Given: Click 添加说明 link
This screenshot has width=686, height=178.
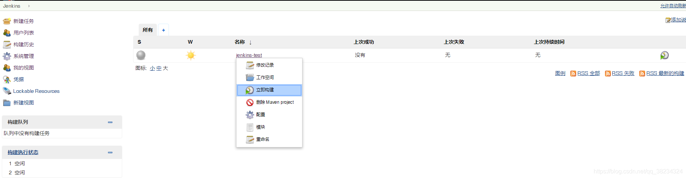Looking at the screenshot, I should coord(678,20).
